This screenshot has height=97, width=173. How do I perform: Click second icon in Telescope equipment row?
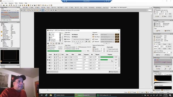point(118,41)
